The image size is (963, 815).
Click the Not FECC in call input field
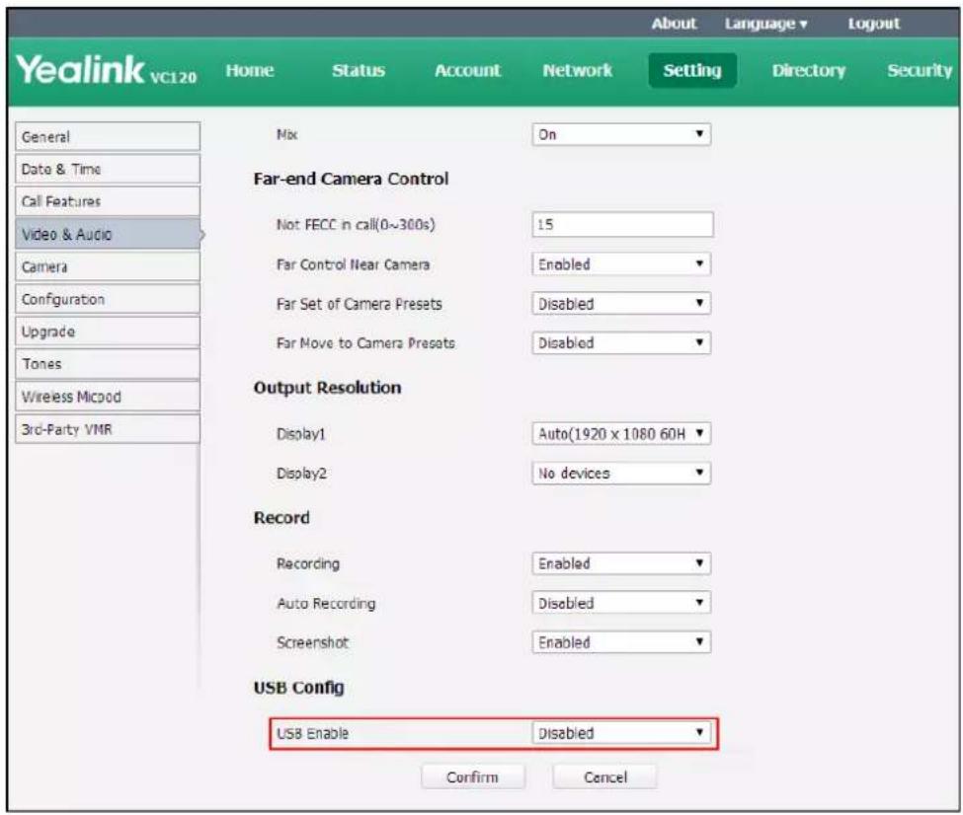tap(623, 225)
